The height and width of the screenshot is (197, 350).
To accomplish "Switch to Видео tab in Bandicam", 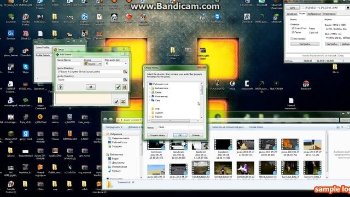I will coord(302,14).
